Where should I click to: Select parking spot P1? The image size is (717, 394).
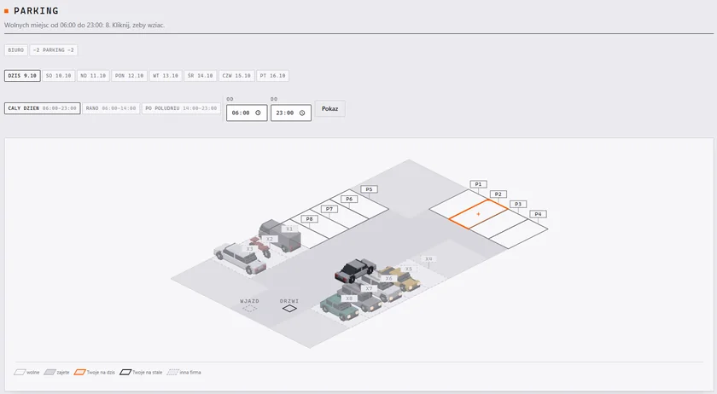point(458,205)
